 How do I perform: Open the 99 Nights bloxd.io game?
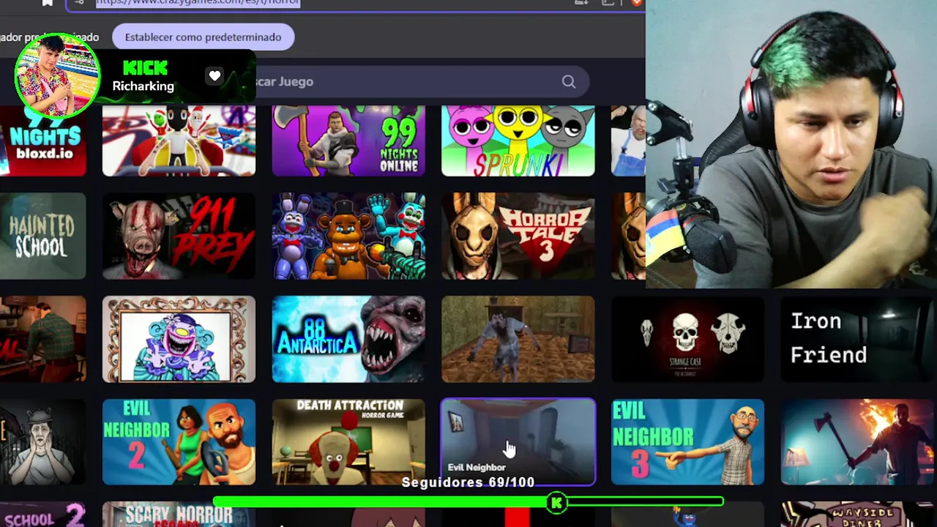click(42, 141)
